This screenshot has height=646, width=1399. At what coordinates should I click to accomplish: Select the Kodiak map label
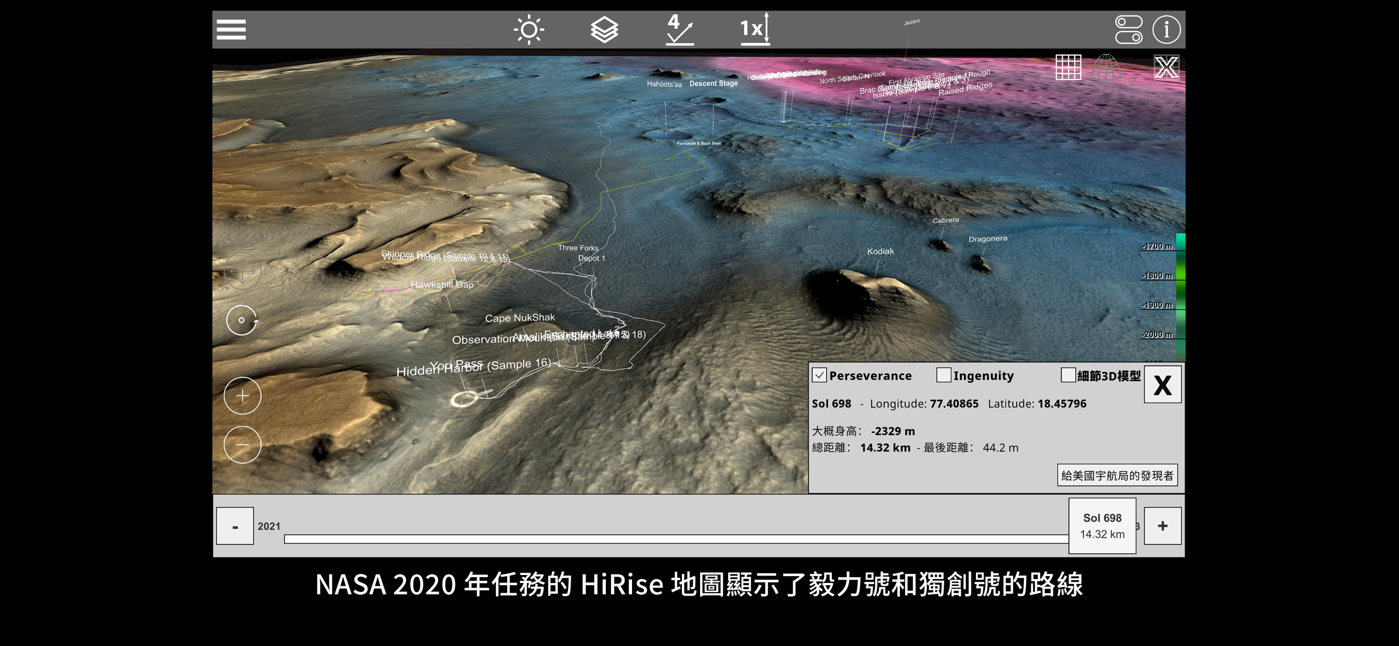click(x=880, y=251)
